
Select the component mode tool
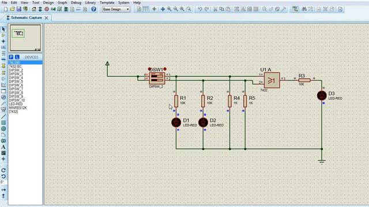click(3, 35)
